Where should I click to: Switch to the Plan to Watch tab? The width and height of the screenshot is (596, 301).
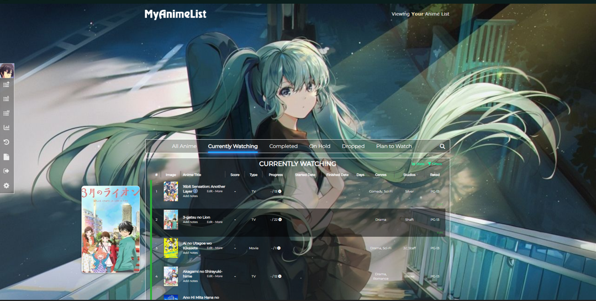394,146
